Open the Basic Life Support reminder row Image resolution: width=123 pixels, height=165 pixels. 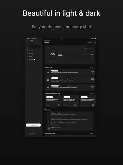point(70,123)
